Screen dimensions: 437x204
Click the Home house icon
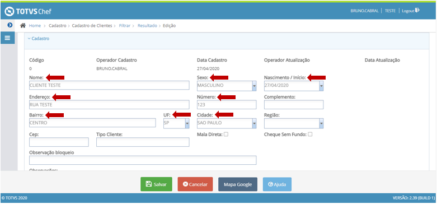pyautogui.click(x=23, y=25)
